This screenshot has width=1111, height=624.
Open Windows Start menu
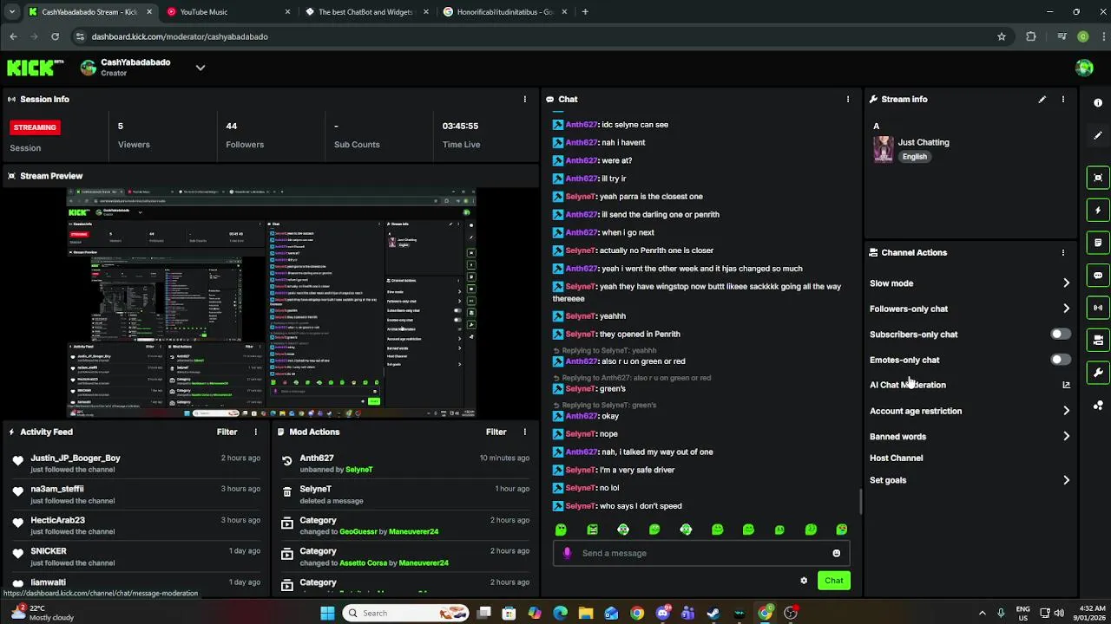[x=327, y=613]
